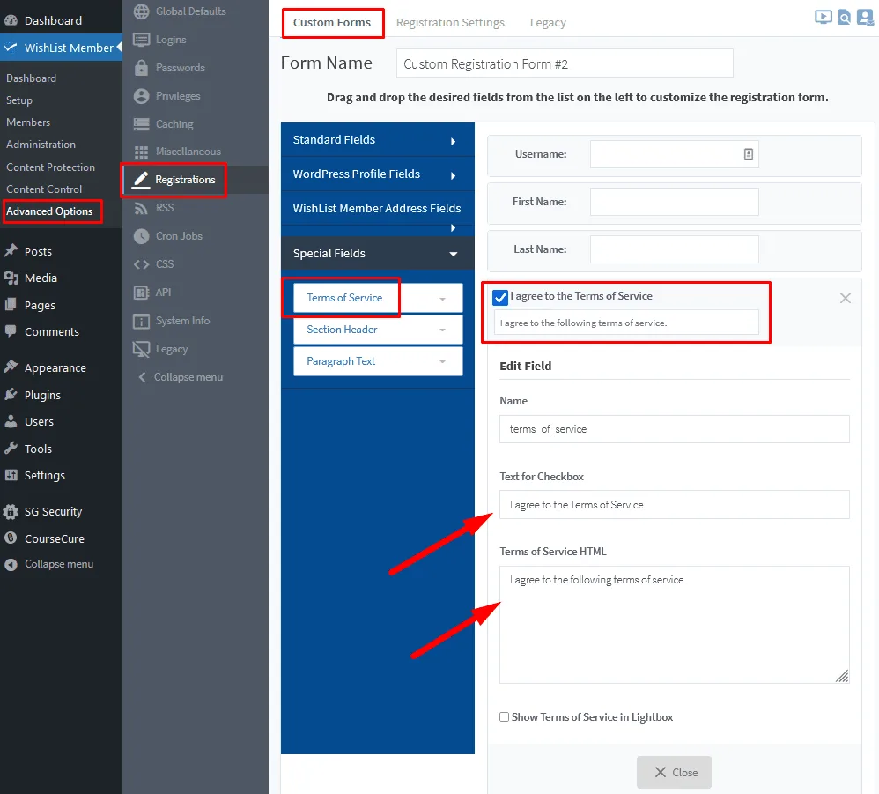Viewport: 879px width, 794px height.
Task: Click the CourseCure icon
Action: coord(11,538)
